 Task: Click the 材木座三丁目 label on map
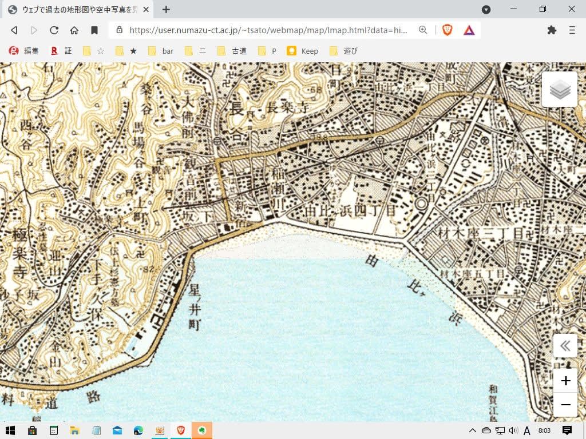coord(481,233)
